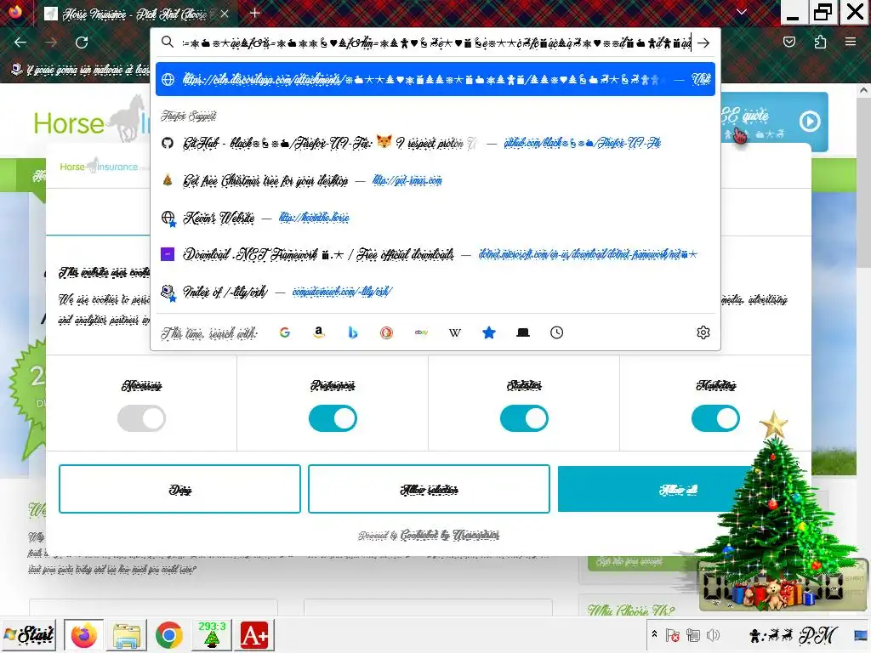Choose the Kevin's Website suggestion
The width and height of the screenshot is (871, 653).
pos(435,218)
